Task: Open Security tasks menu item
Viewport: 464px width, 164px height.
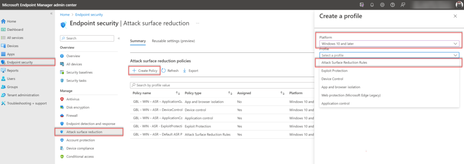Action: [x=76, y=80]
